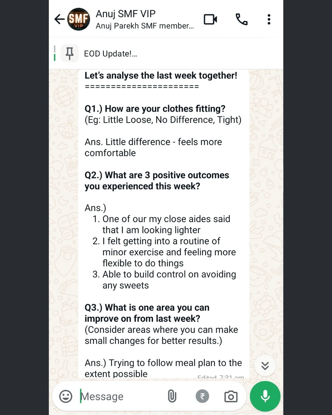Select the Q1 clothes fitting question text
Viewport: 332px width, 415px height.
[155, 109]
